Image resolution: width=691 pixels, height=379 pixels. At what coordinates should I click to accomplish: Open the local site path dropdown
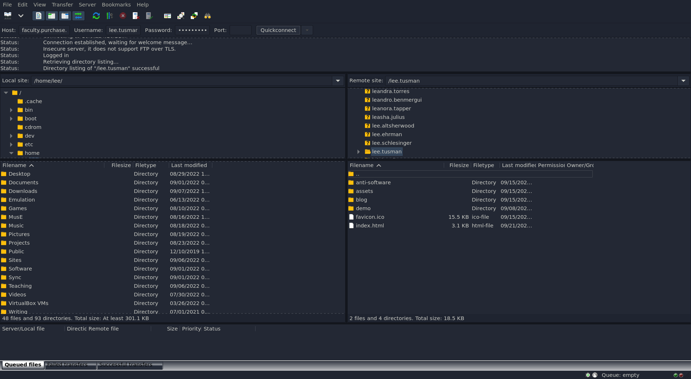338,81
